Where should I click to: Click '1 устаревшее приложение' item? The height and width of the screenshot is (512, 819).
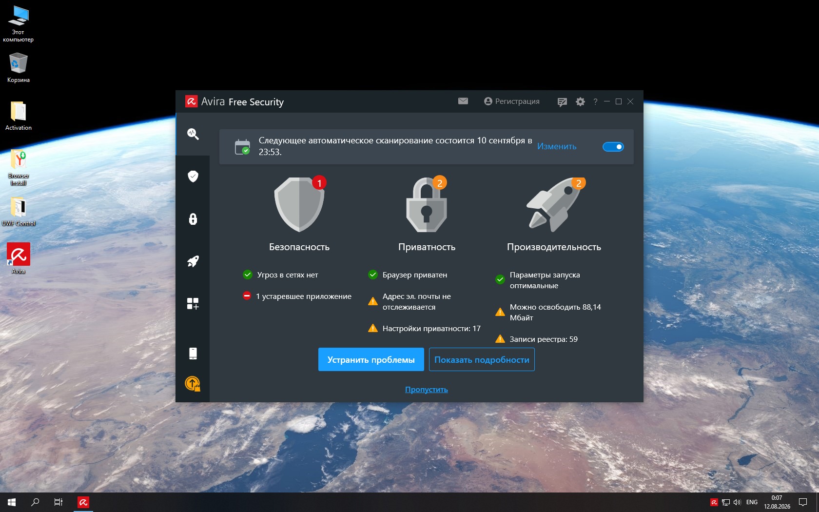pos(304,296)
